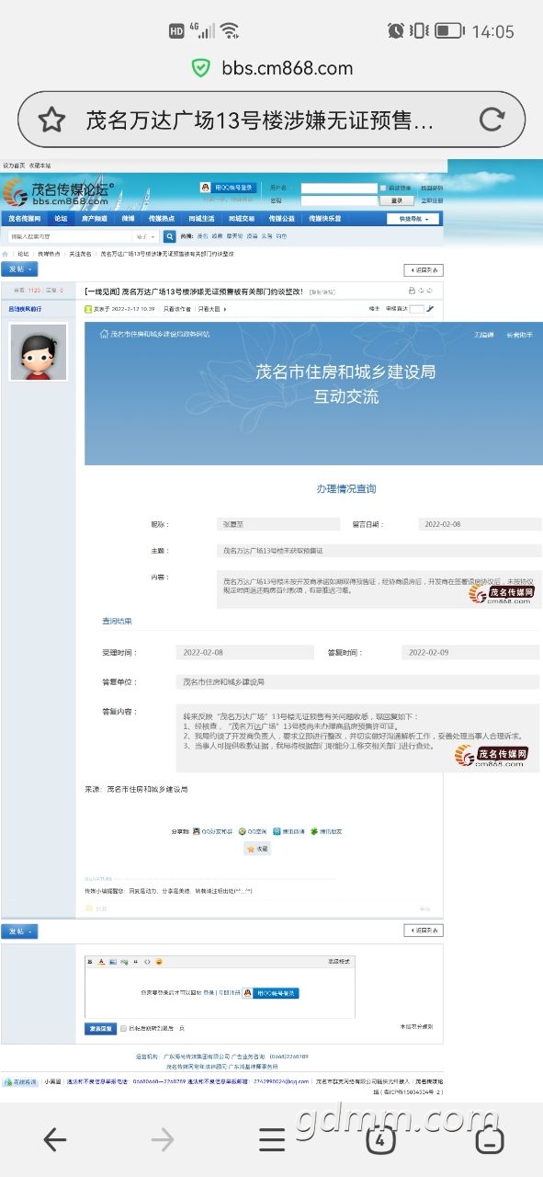Open the 传媒公益 nav tab
Screen dimensions: 543x1177
click(282, 219)
